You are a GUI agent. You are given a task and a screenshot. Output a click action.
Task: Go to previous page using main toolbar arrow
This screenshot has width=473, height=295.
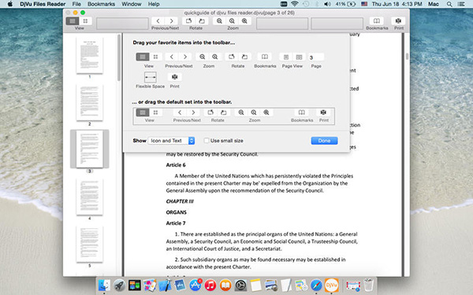pos(158,20)
